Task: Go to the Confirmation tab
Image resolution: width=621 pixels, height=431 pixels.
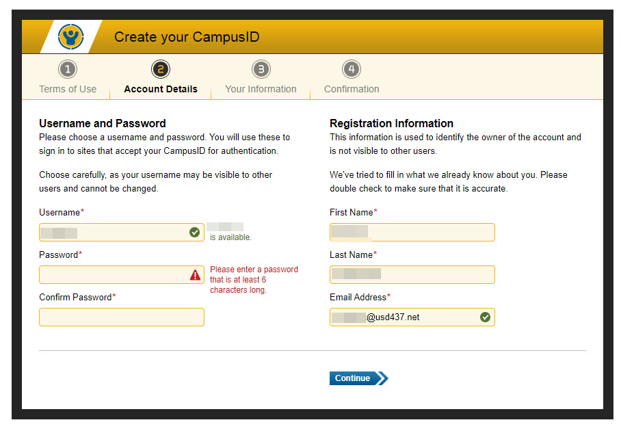Action: pos(352,89)
